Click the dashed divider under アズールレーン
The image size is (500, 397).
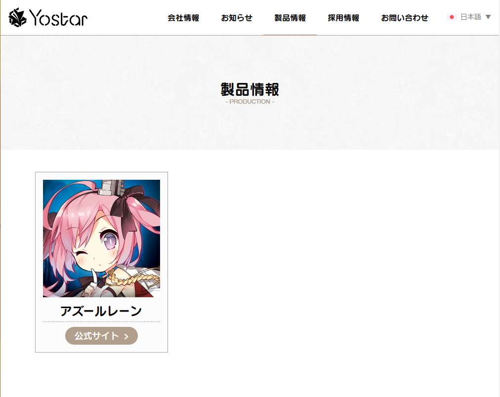[101, 322]
